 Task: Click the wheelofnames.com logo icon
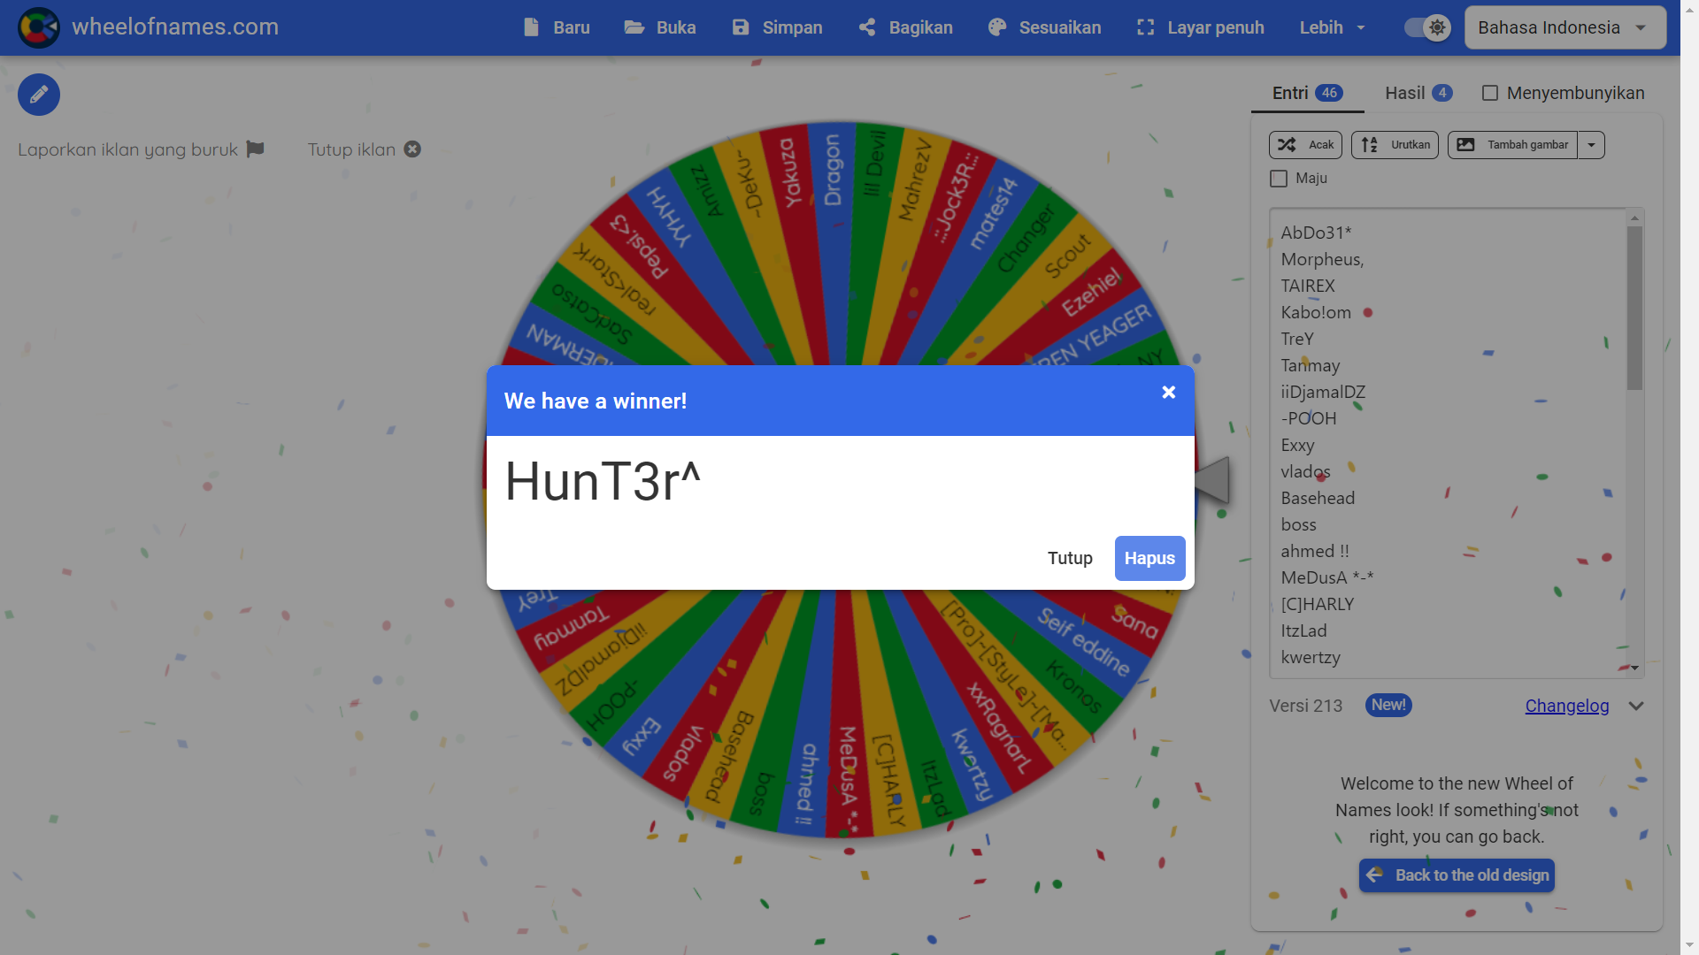pyautogui.click(x=39, y=27)
